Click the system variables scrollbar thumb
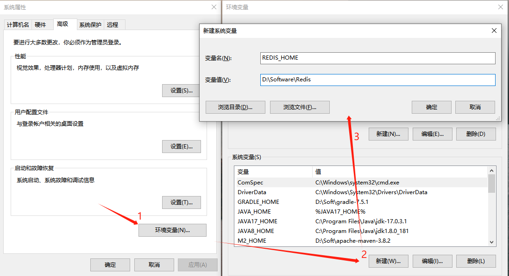The width and height of the screenshot is (509, 276). point(491,184)
